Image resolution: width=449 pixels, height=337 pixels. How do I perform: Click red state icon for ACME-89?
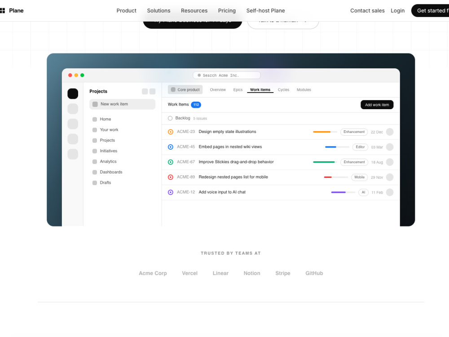[170, 177]
